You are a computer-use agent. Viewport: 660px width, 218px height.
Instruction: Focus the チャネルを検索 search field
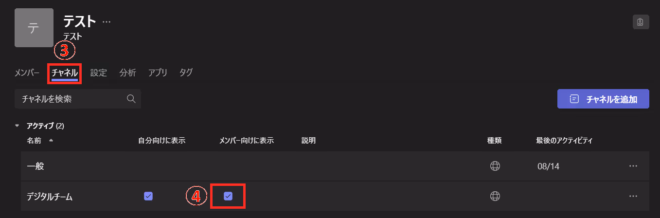[78, 99]
